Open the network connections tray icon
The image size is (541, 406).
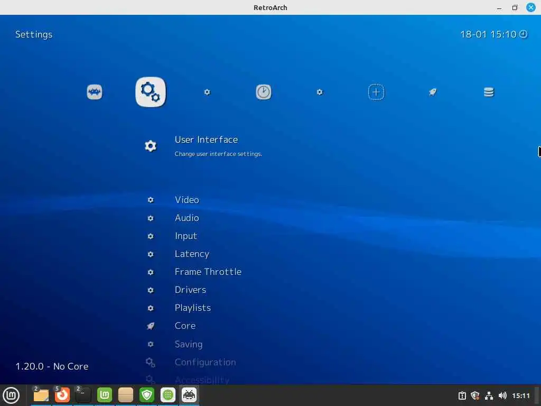[x=489, y=395]
